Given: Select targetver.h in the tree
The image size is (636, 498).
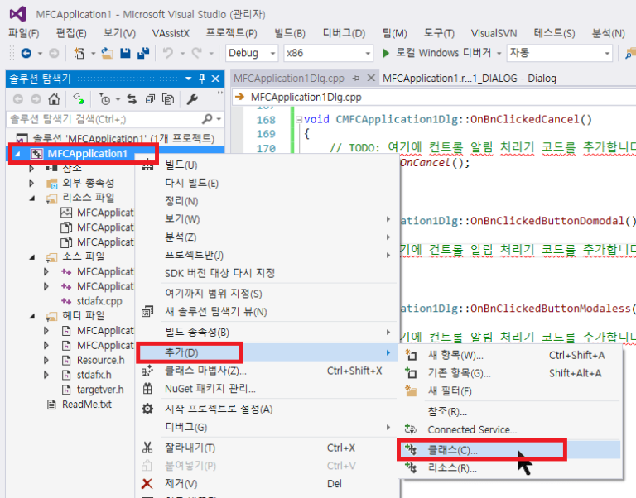Looking at the screenshot, I should [x=100, y=390].
